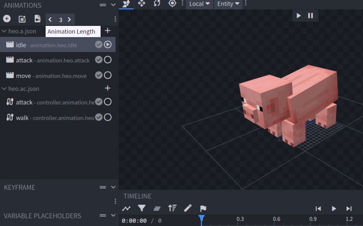Screen dimensions: 363x226
Task: Play the animation in the timeline
Action: (334, 209)
